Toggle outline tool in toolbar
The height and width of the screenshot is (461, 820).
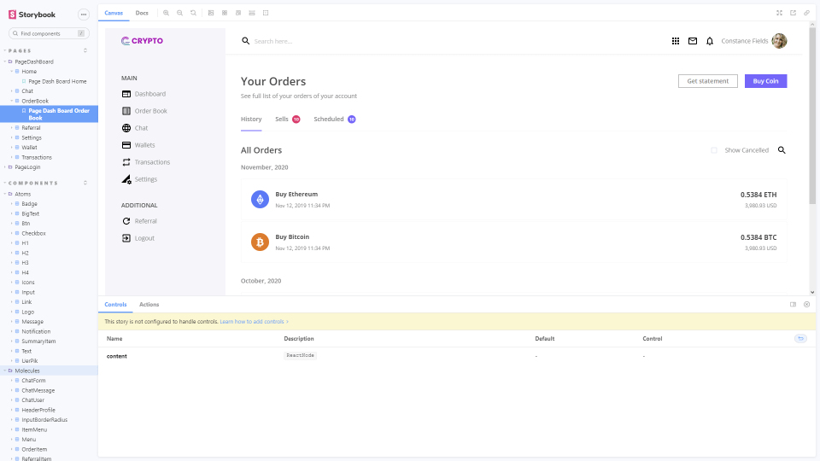pos(265,13)
